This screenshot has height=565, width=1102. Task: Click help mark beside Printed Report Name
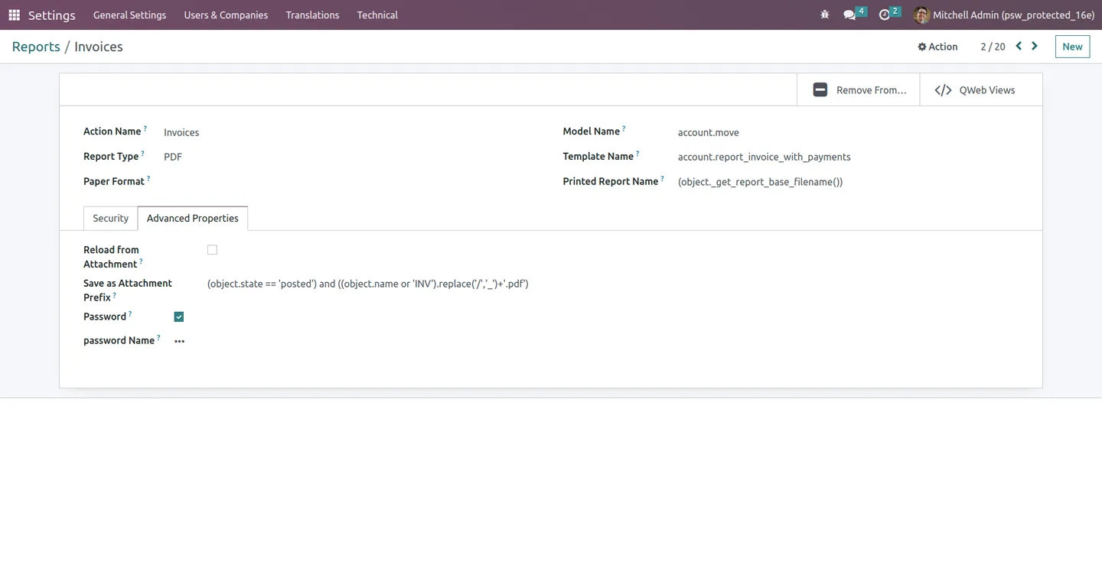coord(662,178)
